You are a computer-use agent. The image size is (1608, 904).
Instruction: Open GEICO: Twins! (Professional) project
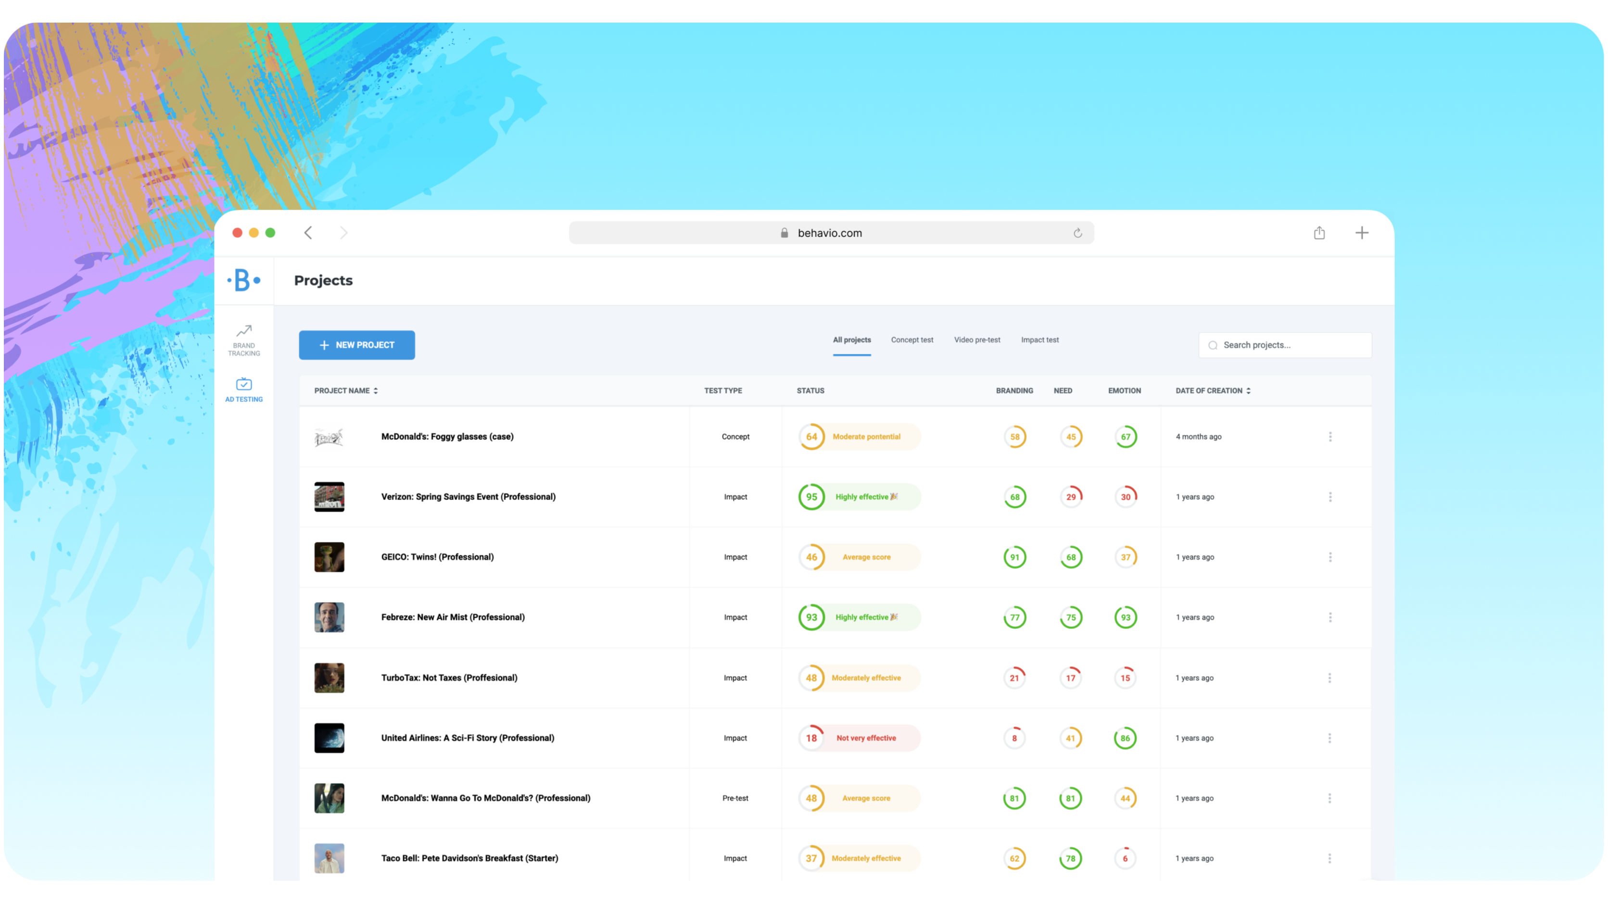click(437, 557)
